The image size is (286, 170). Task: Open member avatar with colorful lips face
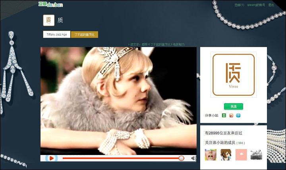pyautogui.click(x=211, y=155)
